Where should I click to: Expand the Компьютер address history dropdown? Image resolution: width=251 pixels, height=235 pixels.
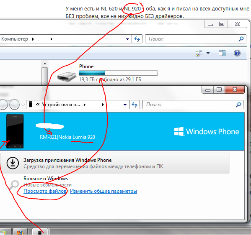point(127,39)
